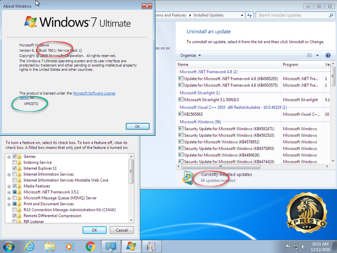Select Security Update KB4592510 icon
337x253 pixels.
click(x=181, y=135)
